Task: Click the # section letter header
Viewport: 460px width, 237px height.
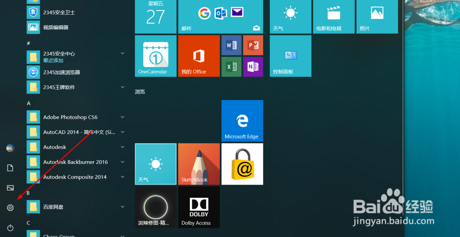Action: [29, 43]
